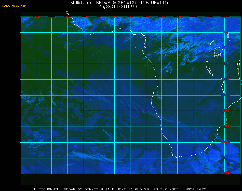Click the 5N latitude label

pyautogui.click(x=226, y=32)
